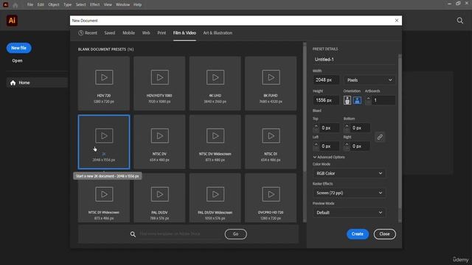
Task: Open the Raster Effects Screen dropdown
Action: [349, 193]
